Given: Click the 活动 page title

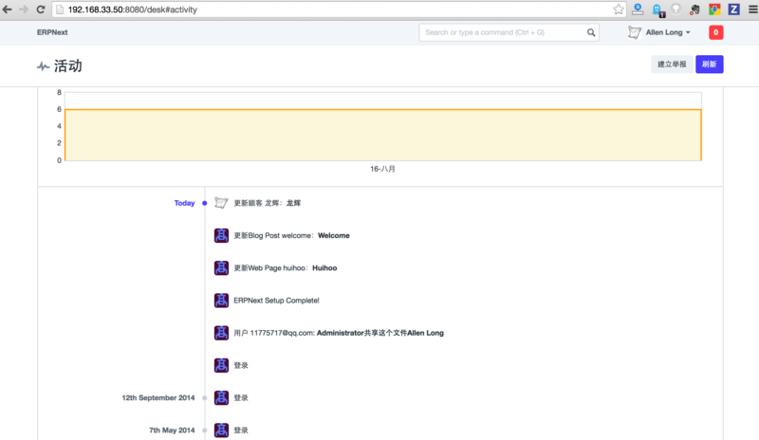Looking at the screenshot, I should tap(67, 65).
